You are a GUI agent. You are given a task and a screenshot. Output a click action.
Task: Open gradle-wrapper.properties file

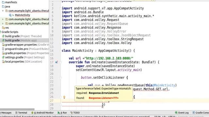point(27,45)
